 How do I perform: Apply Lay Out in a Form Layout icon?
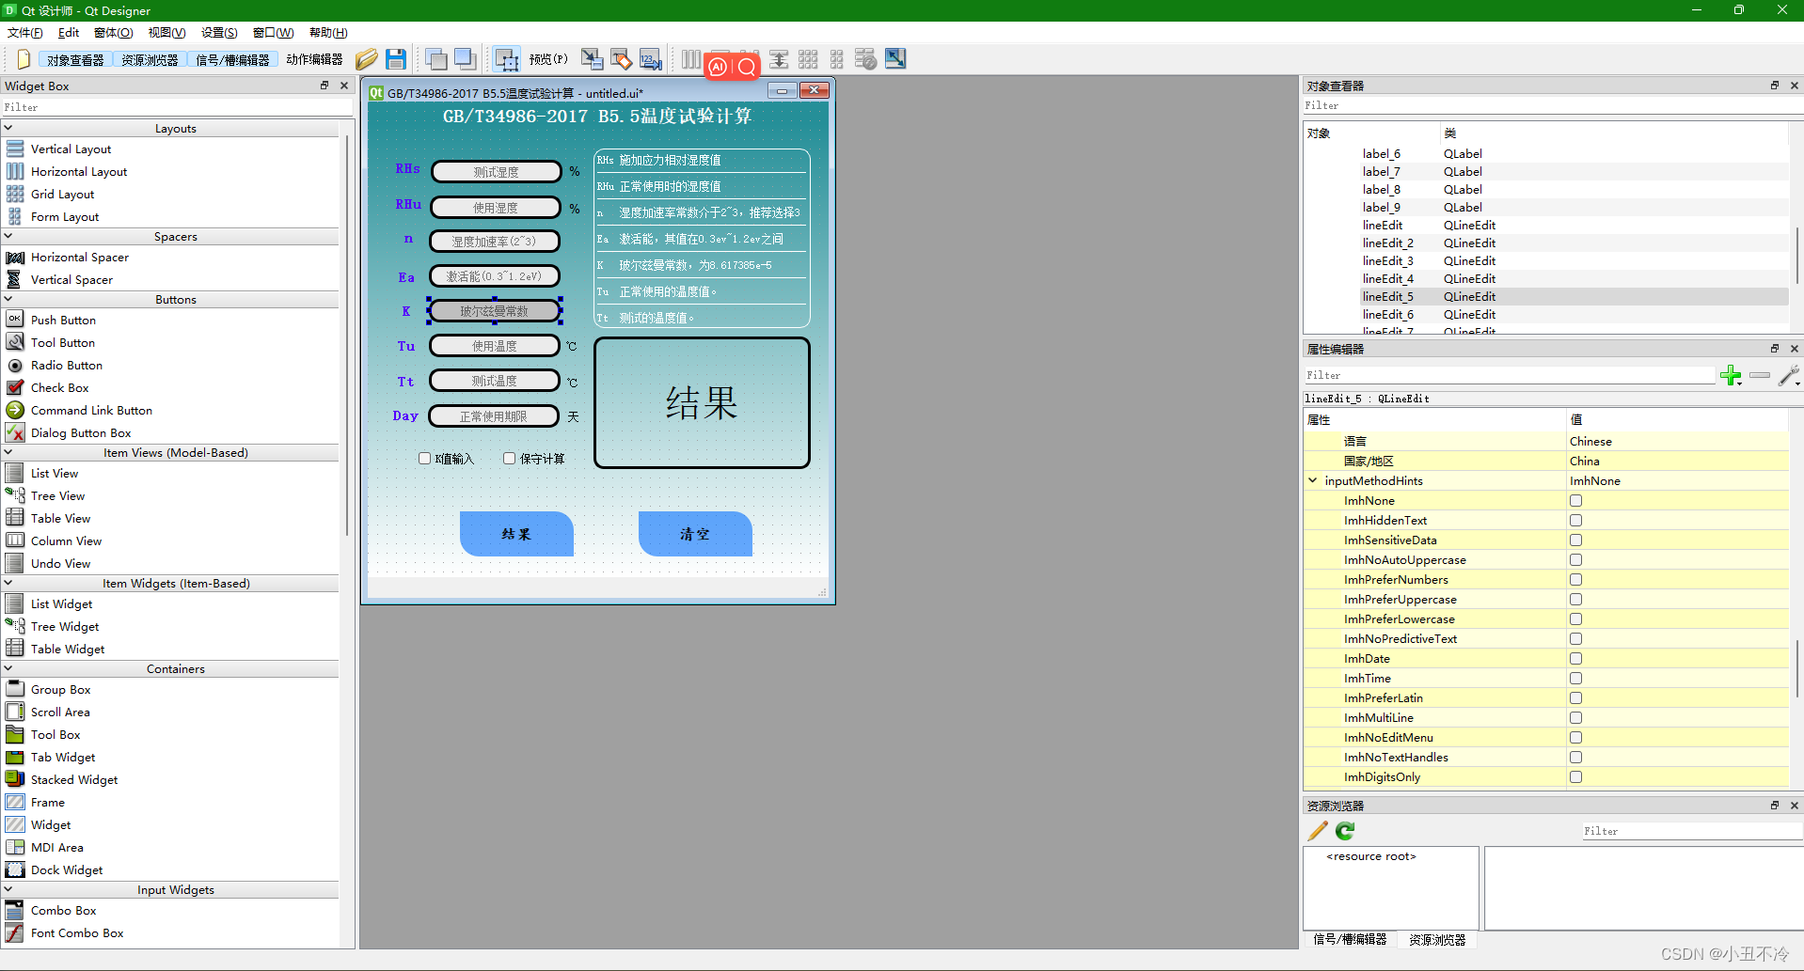tap(837, 59)
